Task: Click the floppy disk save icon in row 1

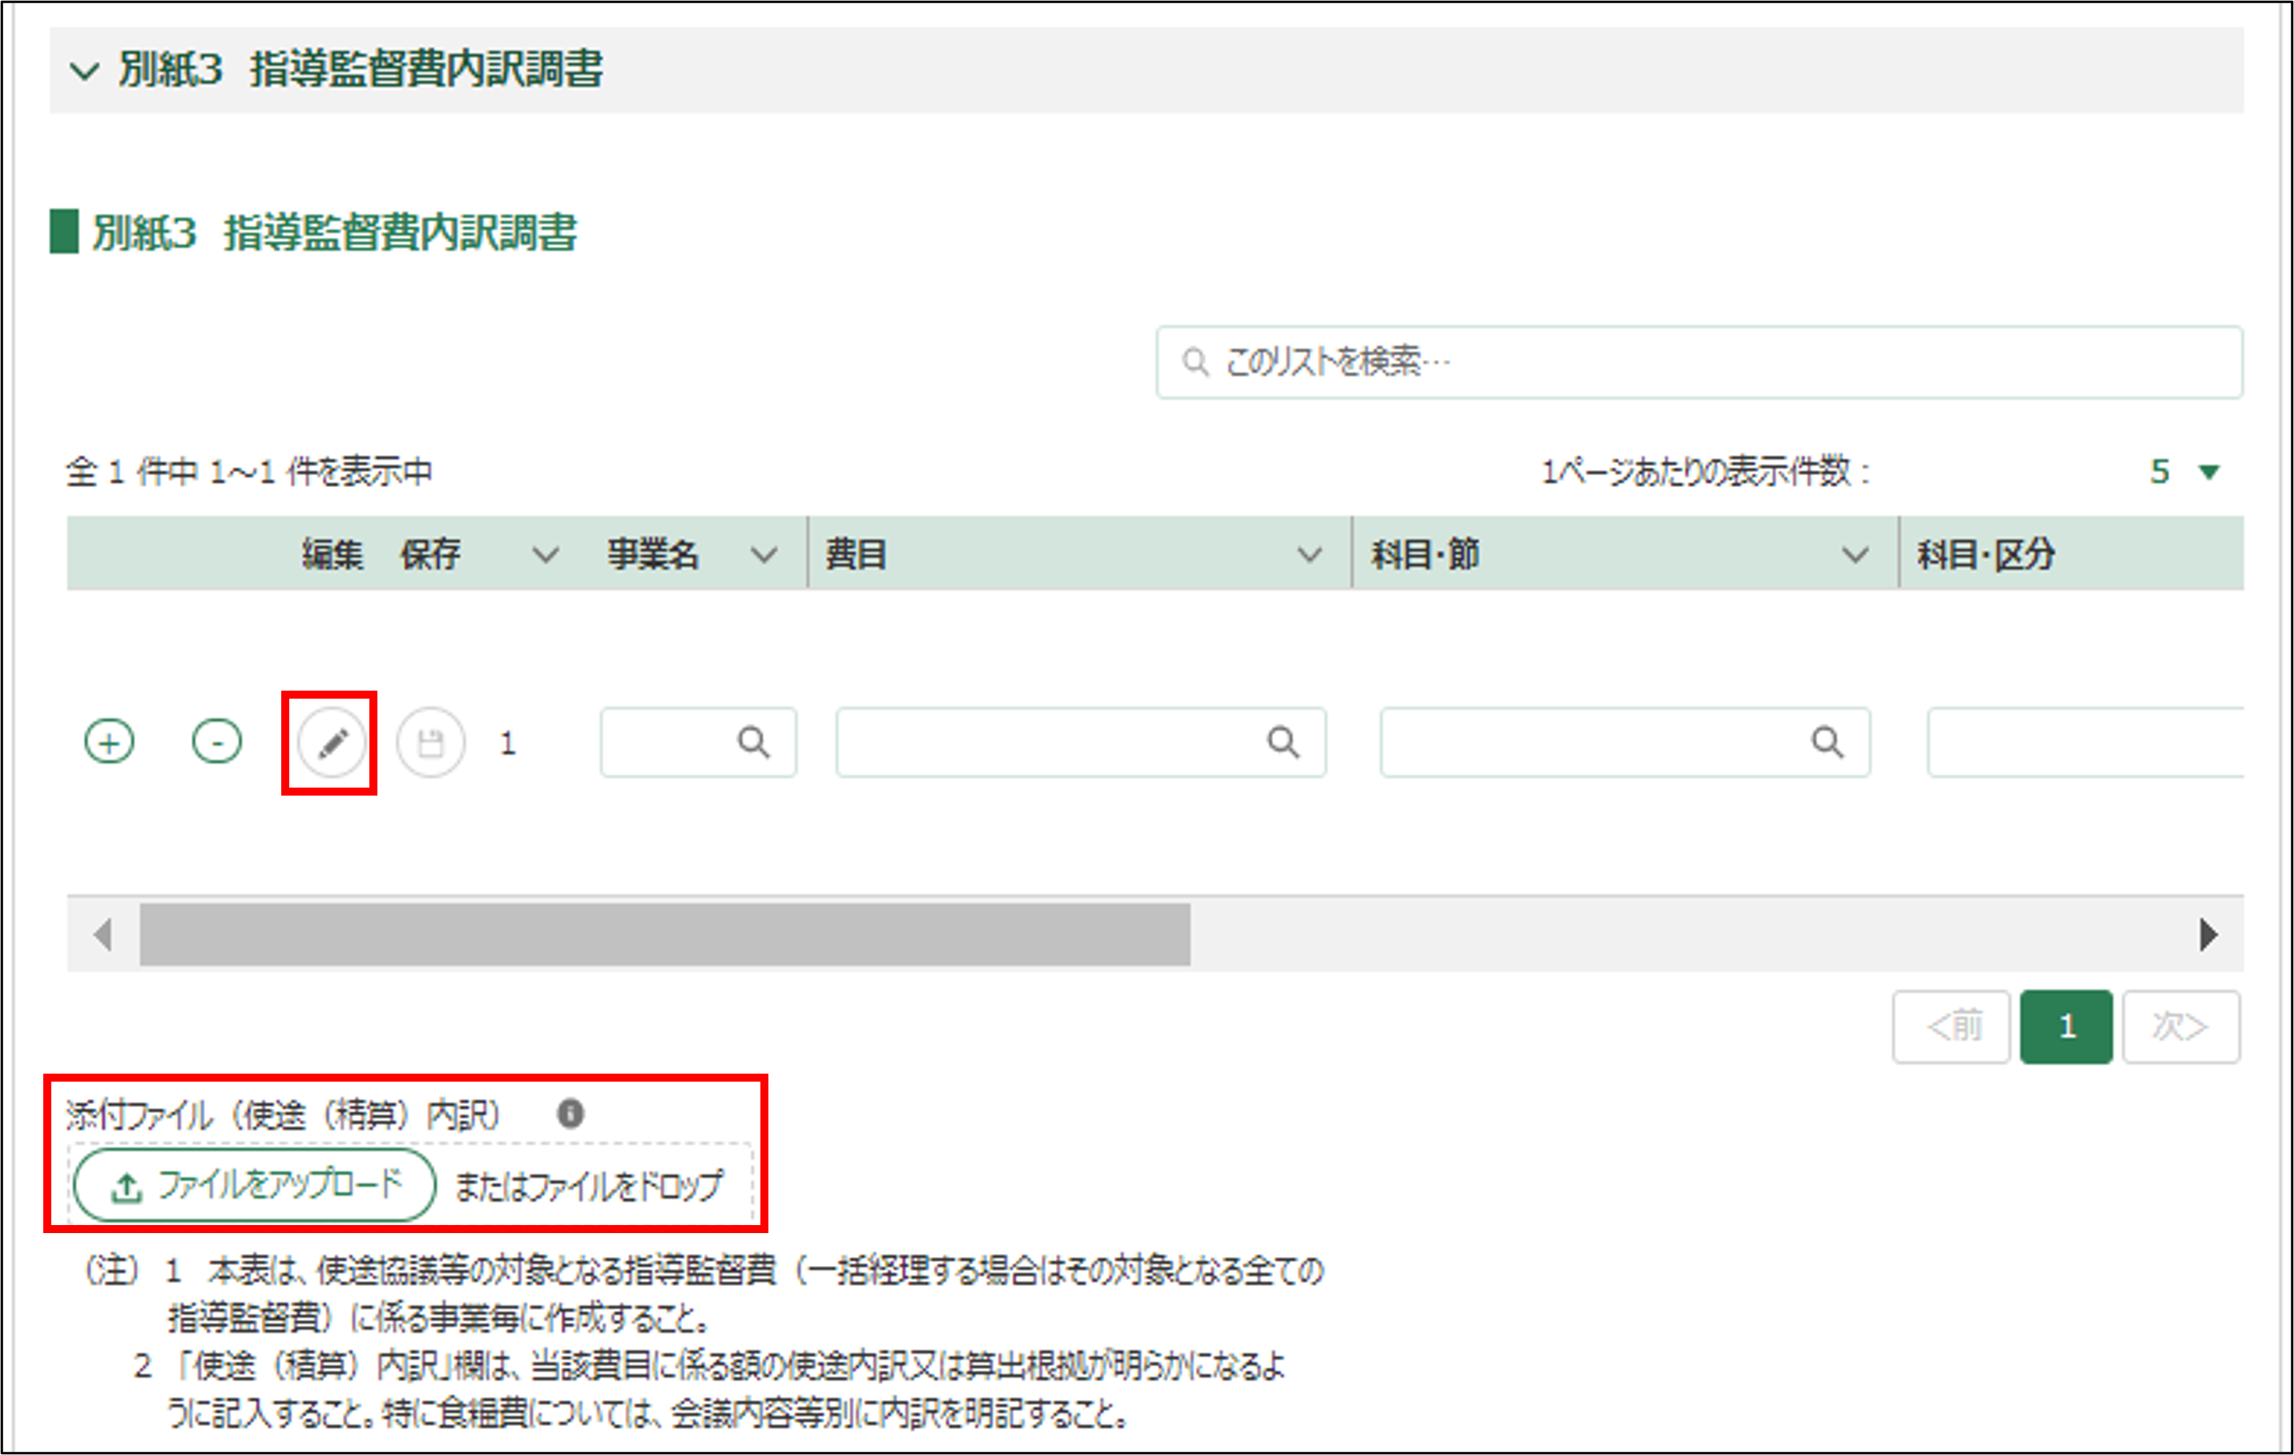Action: pos(430,742)
